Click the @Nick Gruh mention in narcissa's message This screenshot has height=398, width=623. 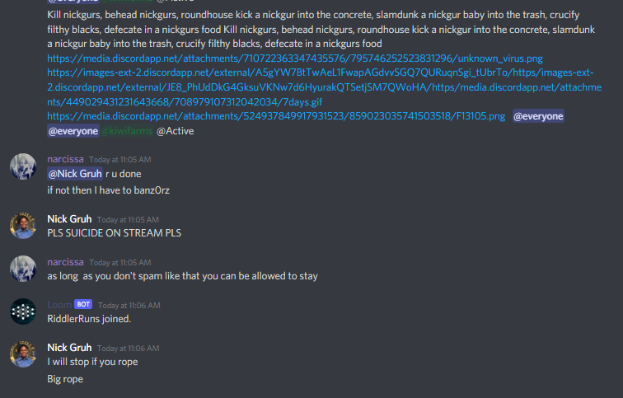(75, 174)
